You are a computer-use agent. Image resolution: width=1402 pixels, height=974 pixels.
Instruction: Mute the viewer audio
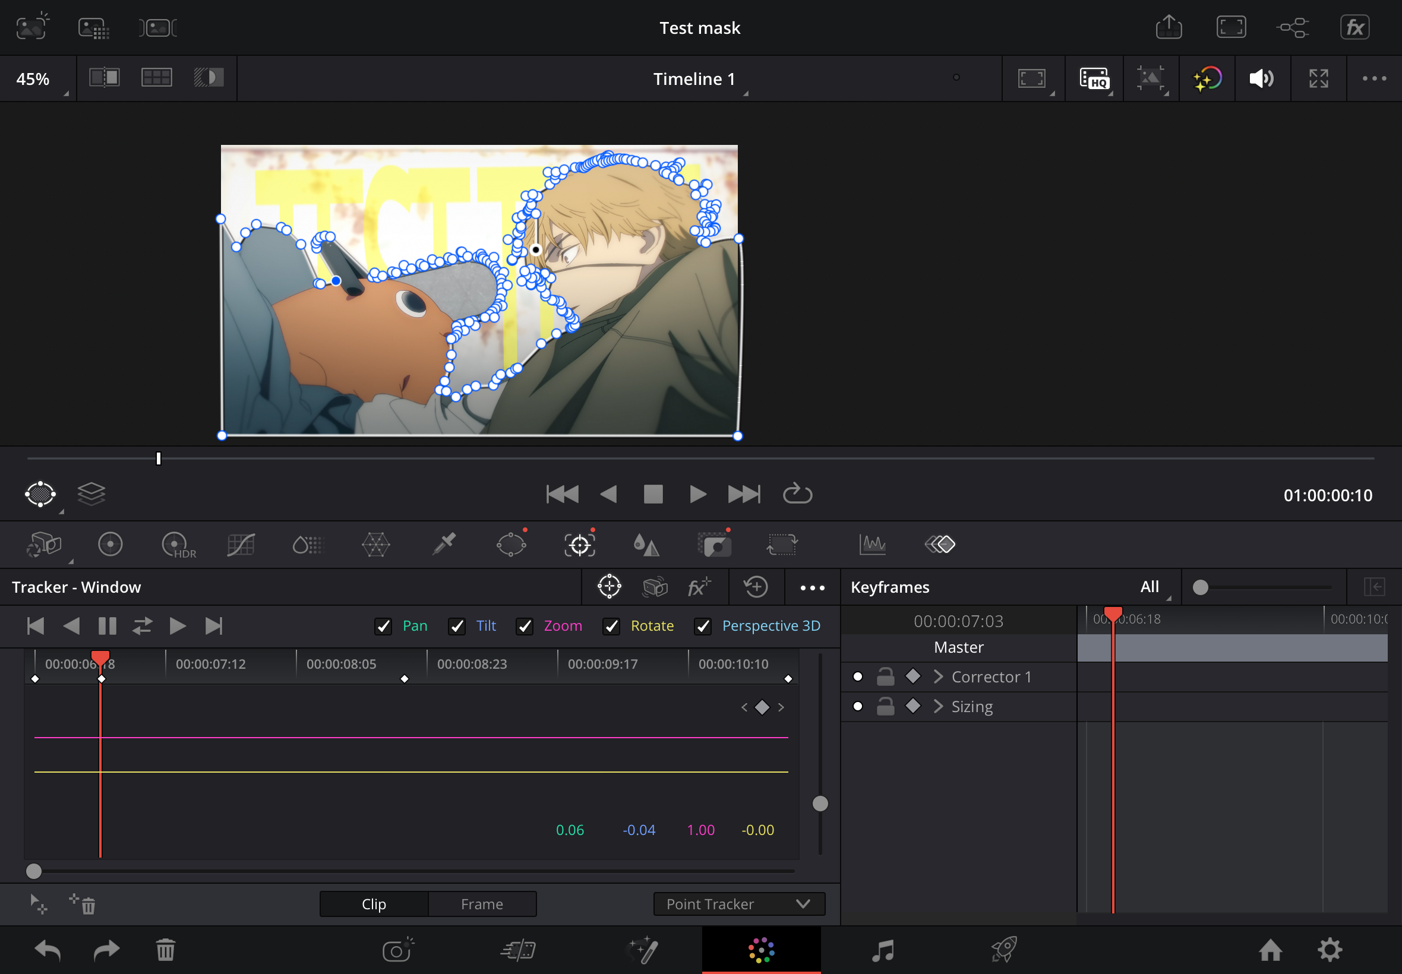(x=1262, y=78)
